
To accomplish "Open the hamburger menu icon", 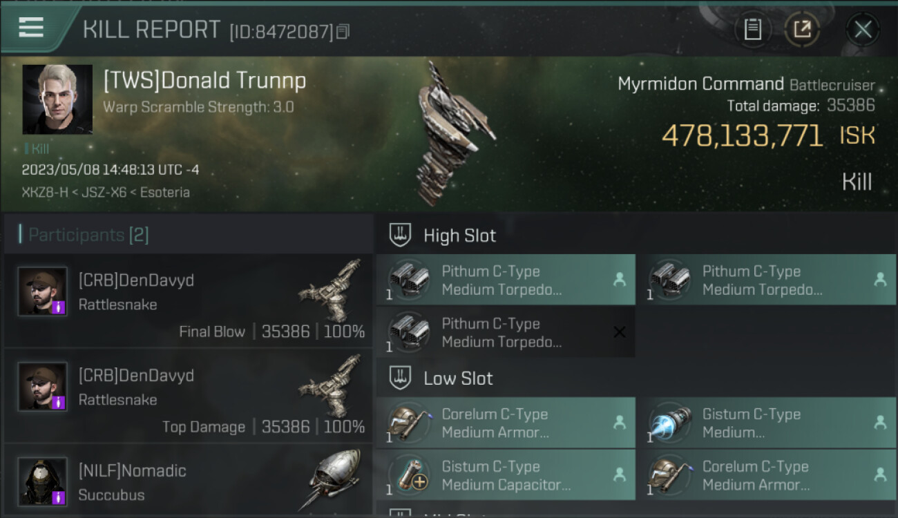I will [x=31, y=28].
